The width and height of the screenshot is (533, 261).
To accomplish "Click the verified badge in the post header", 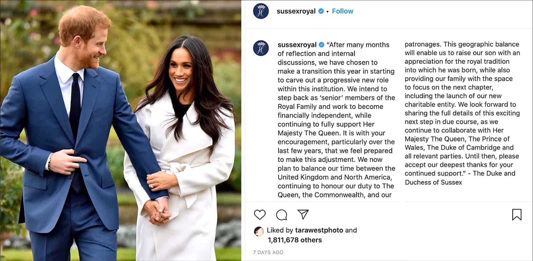I will click(321, 11).
